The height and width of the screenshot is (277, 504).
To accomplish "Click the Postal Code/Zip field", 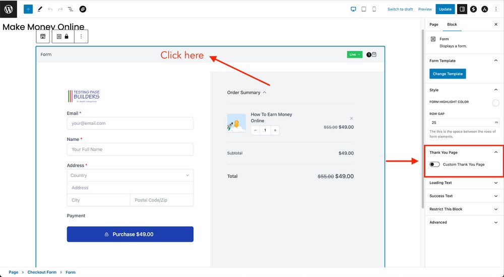I will pyautogui.click(x=162, y=200).
